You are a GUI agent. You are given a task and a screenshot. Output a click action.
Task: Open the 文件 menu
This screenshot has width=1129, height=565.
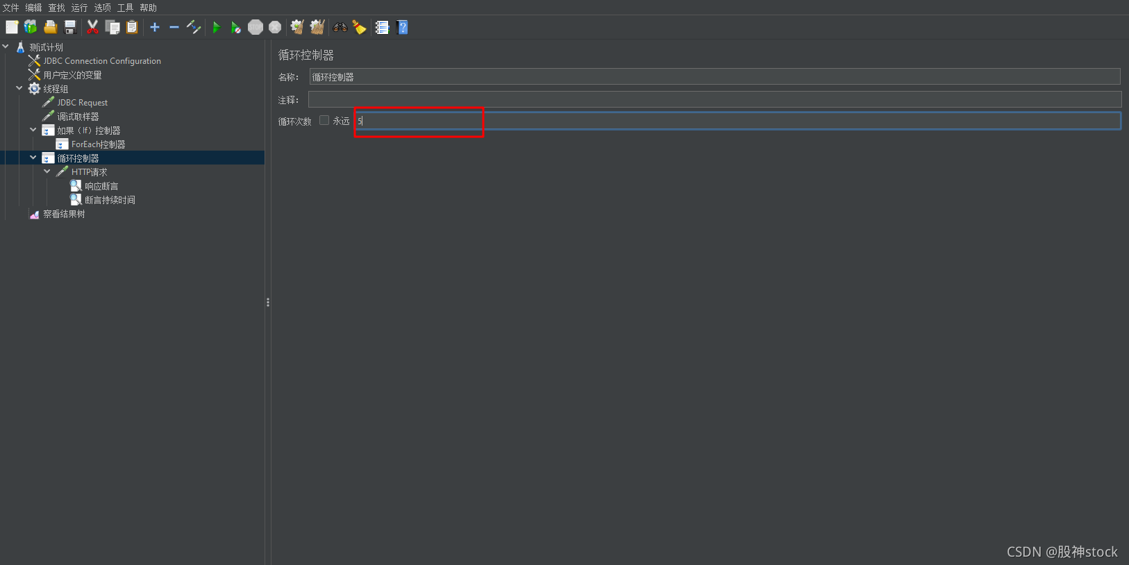coord(11,8)
